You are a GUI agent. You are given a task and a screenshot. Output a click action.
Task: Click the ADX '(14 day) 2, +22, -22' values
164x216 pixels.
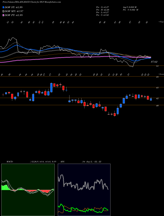[x=92, y=162]
